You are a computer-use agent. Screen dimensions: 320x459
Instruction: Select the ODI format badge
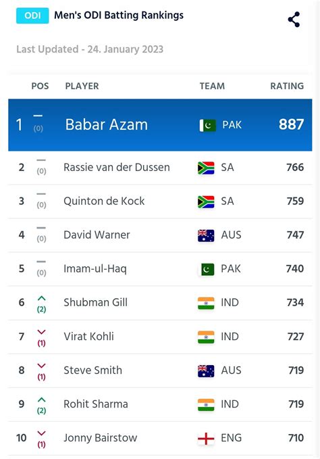coord(32,16)
